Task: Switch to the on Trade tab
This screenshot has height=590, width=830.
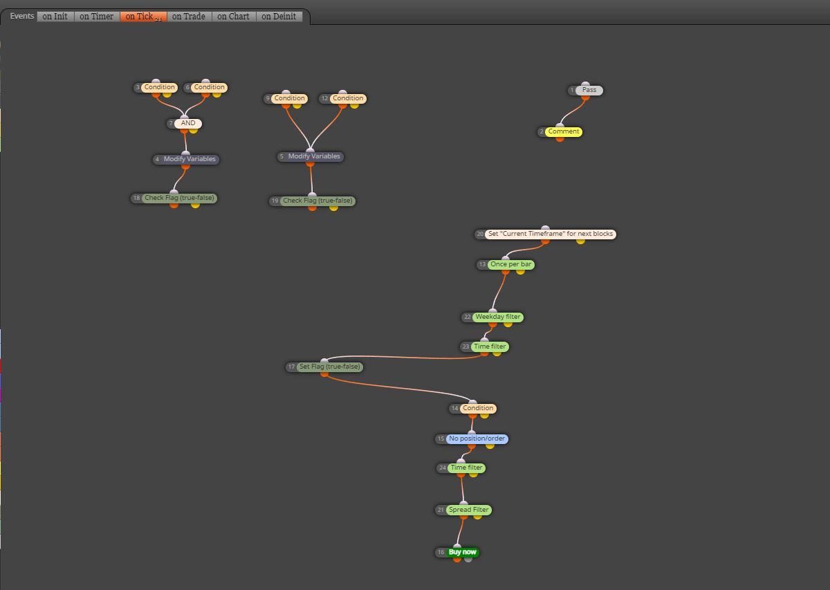Action: 189,16
